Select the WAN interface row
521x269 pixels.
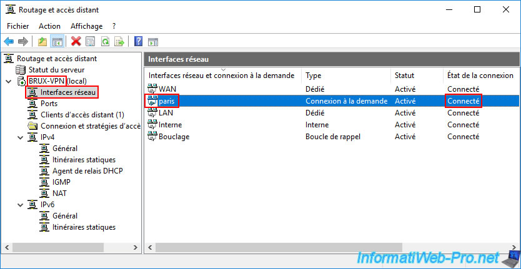pyautogui.click(x=169, y=89)
